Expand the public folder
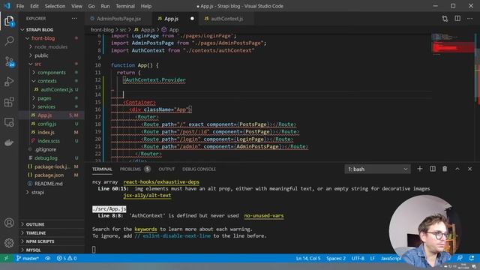Viewport: 480px width, 270px height. tap(41, 55)
